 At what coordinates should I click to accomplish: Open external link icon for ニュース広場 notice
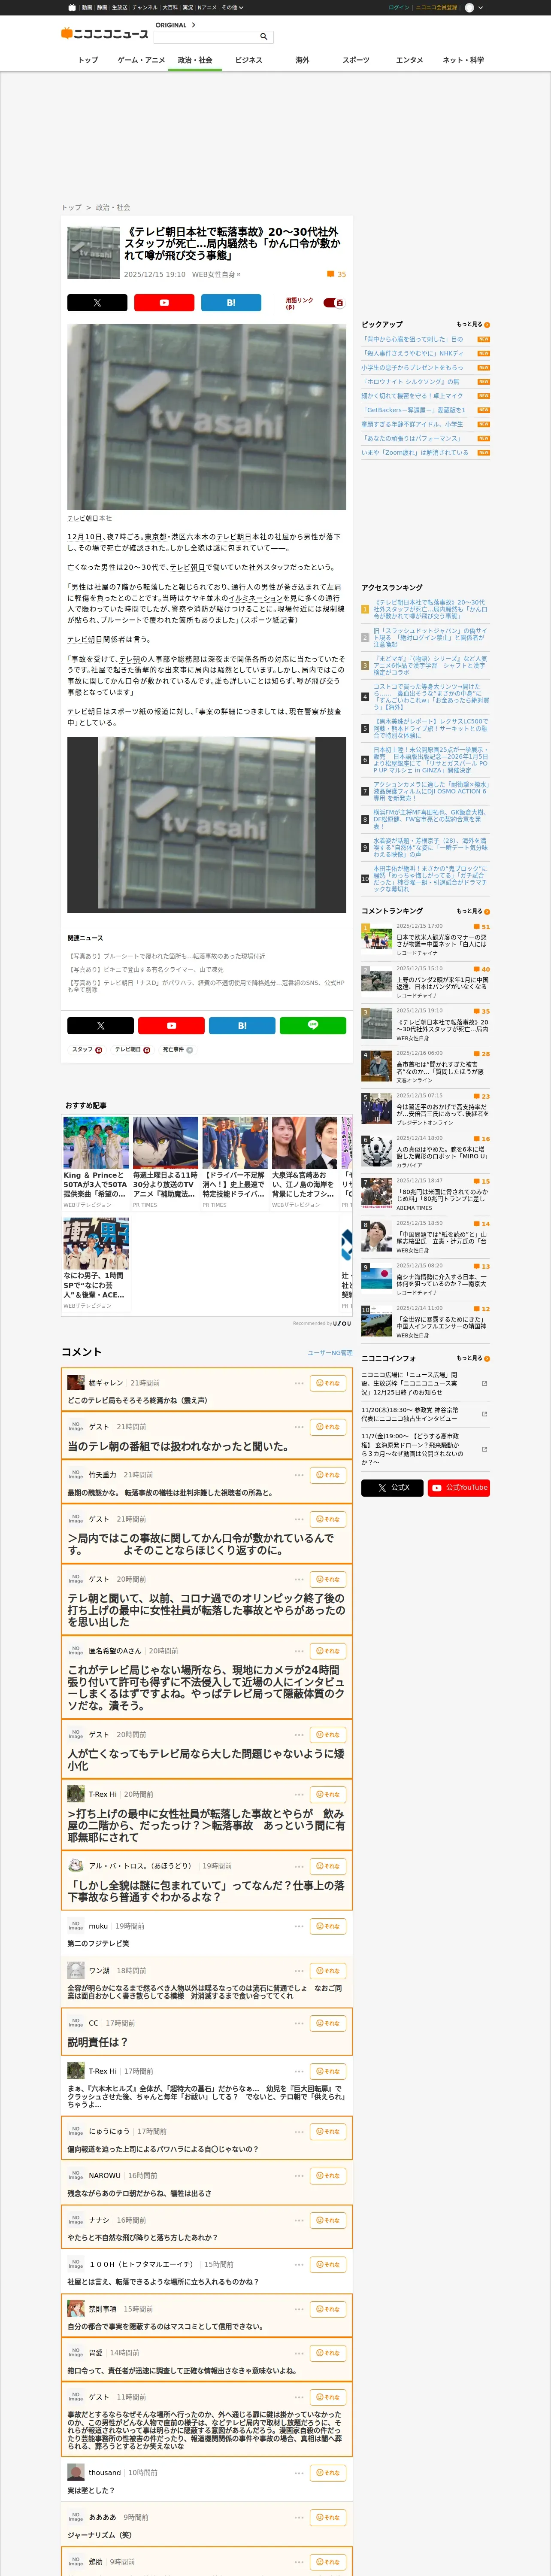click(484, 1384)
